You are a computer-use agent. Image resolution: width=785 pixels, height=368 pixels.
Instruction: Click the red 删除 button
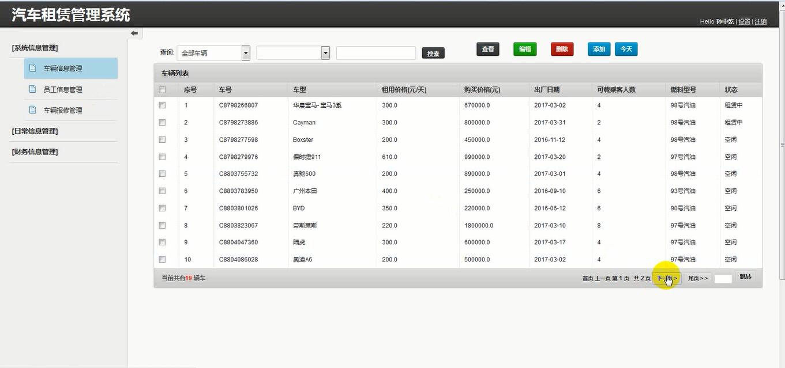coord(562,49)
